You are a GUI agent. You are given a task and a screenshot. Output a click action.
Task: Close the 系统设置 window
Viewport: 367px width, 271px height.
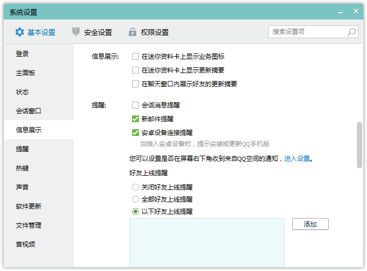[356, 11]
